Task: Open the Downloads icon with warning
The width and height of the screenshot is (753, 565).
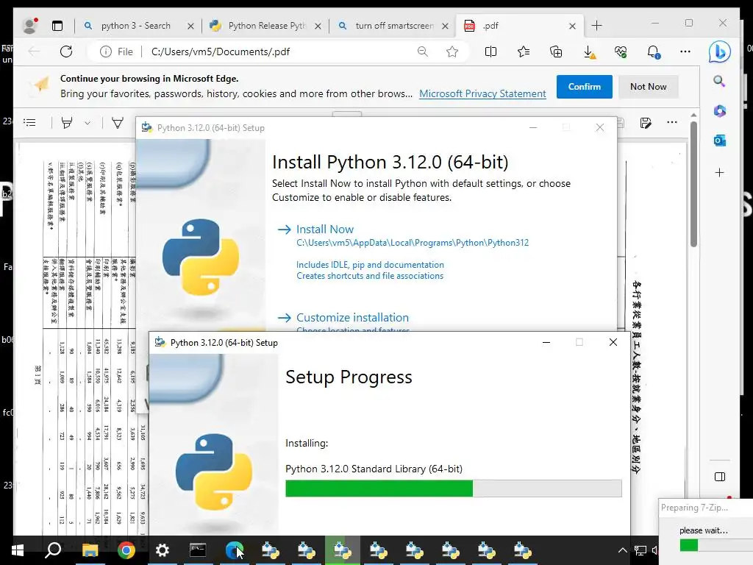Action: (x=589, y=52)
